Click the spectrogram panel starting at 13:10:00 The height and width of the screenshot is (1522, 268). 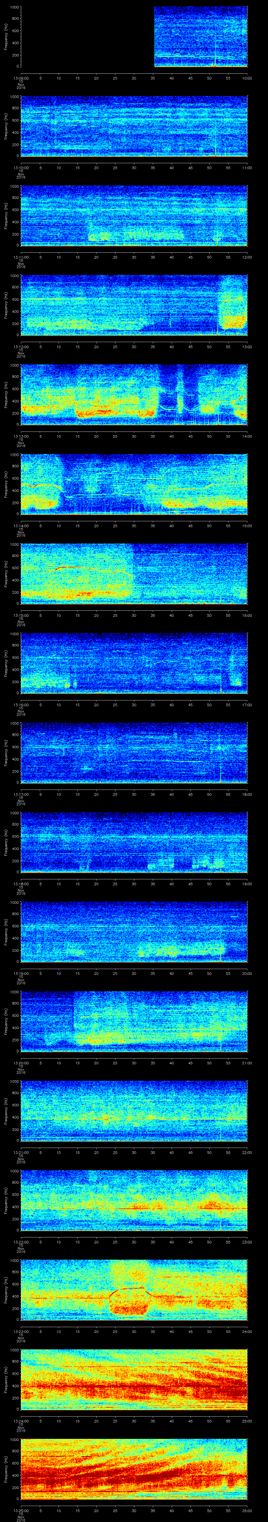click(134, 126)
